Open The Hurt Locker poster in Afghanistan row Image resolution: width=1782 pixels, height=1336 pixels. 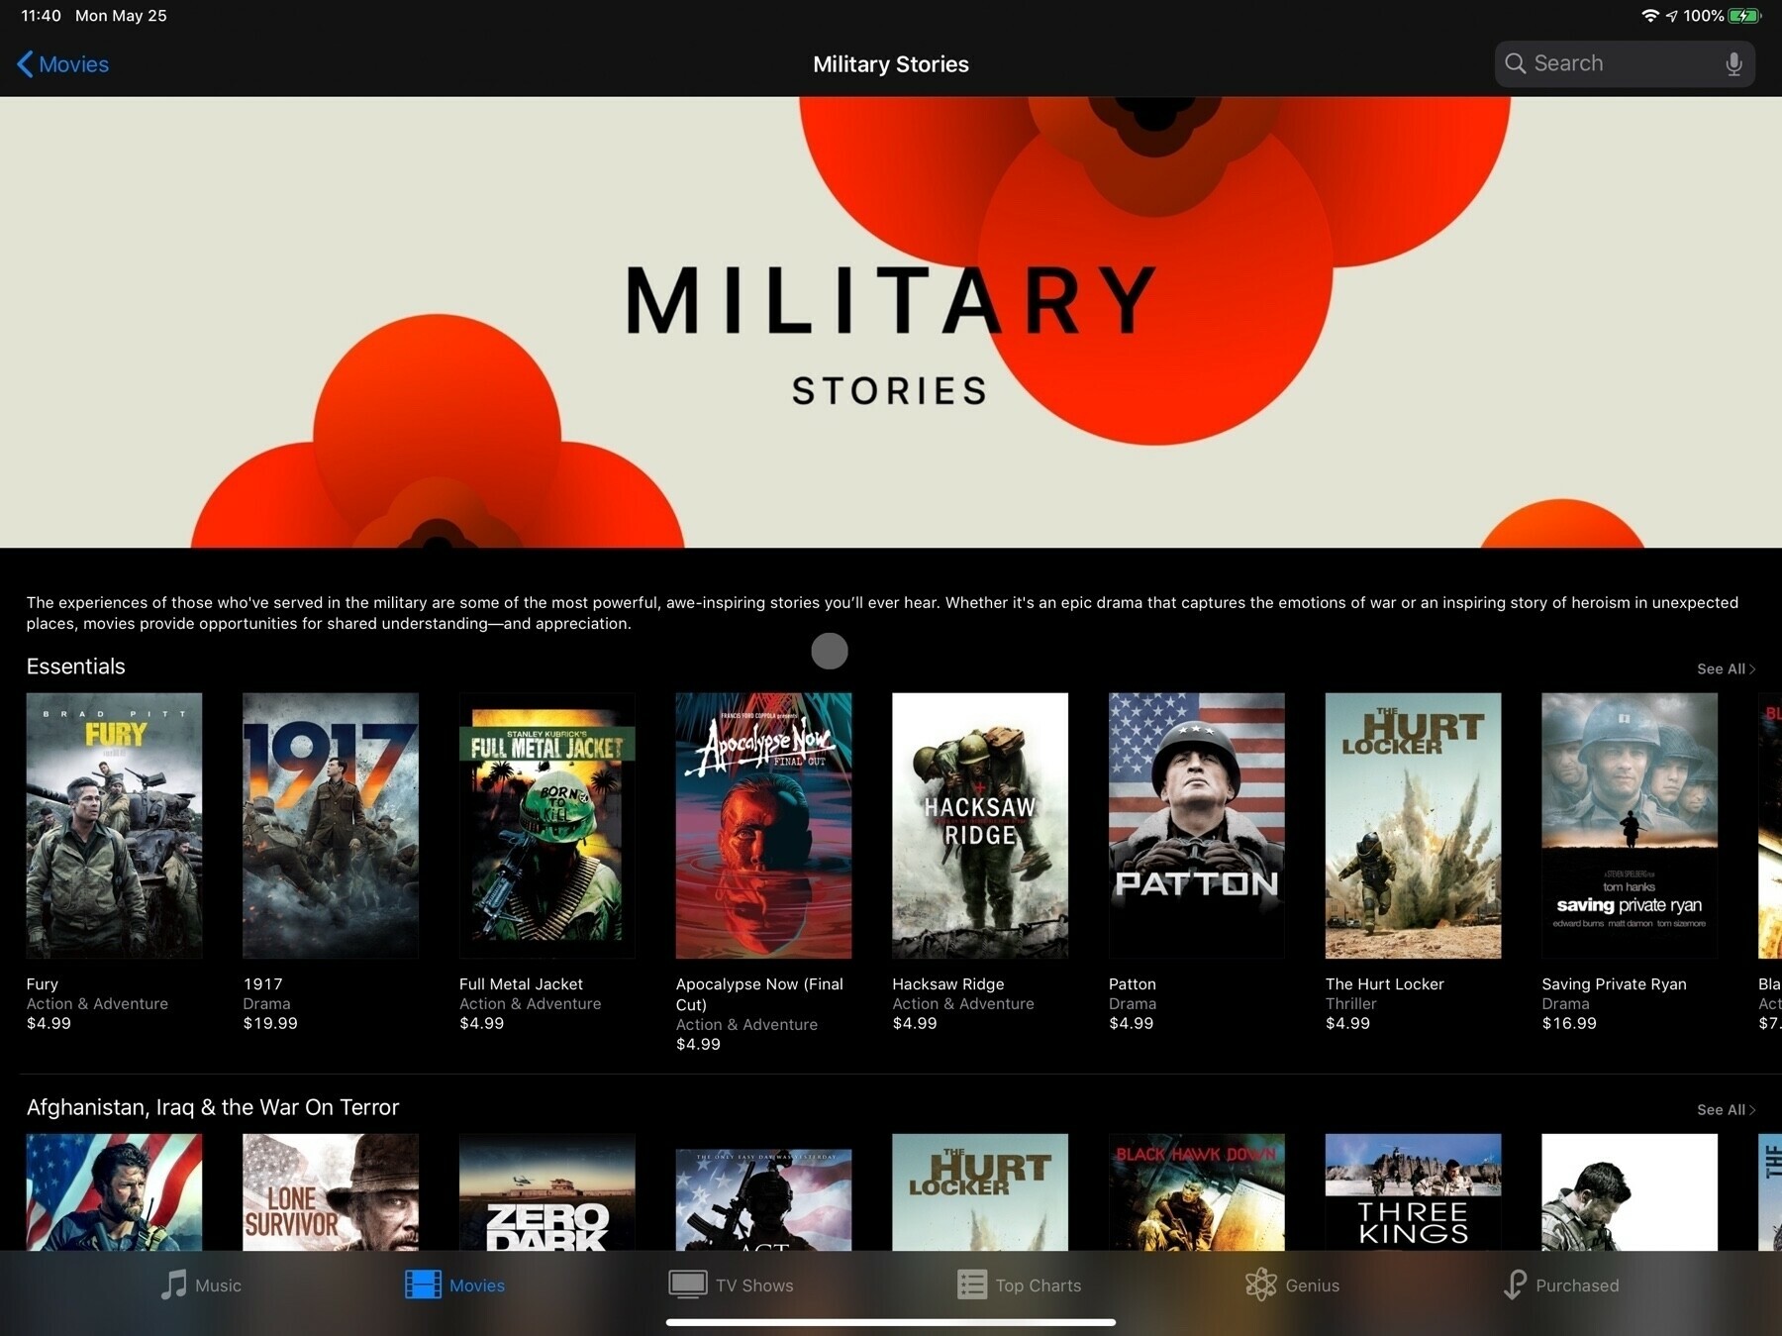coord(980,1192)
